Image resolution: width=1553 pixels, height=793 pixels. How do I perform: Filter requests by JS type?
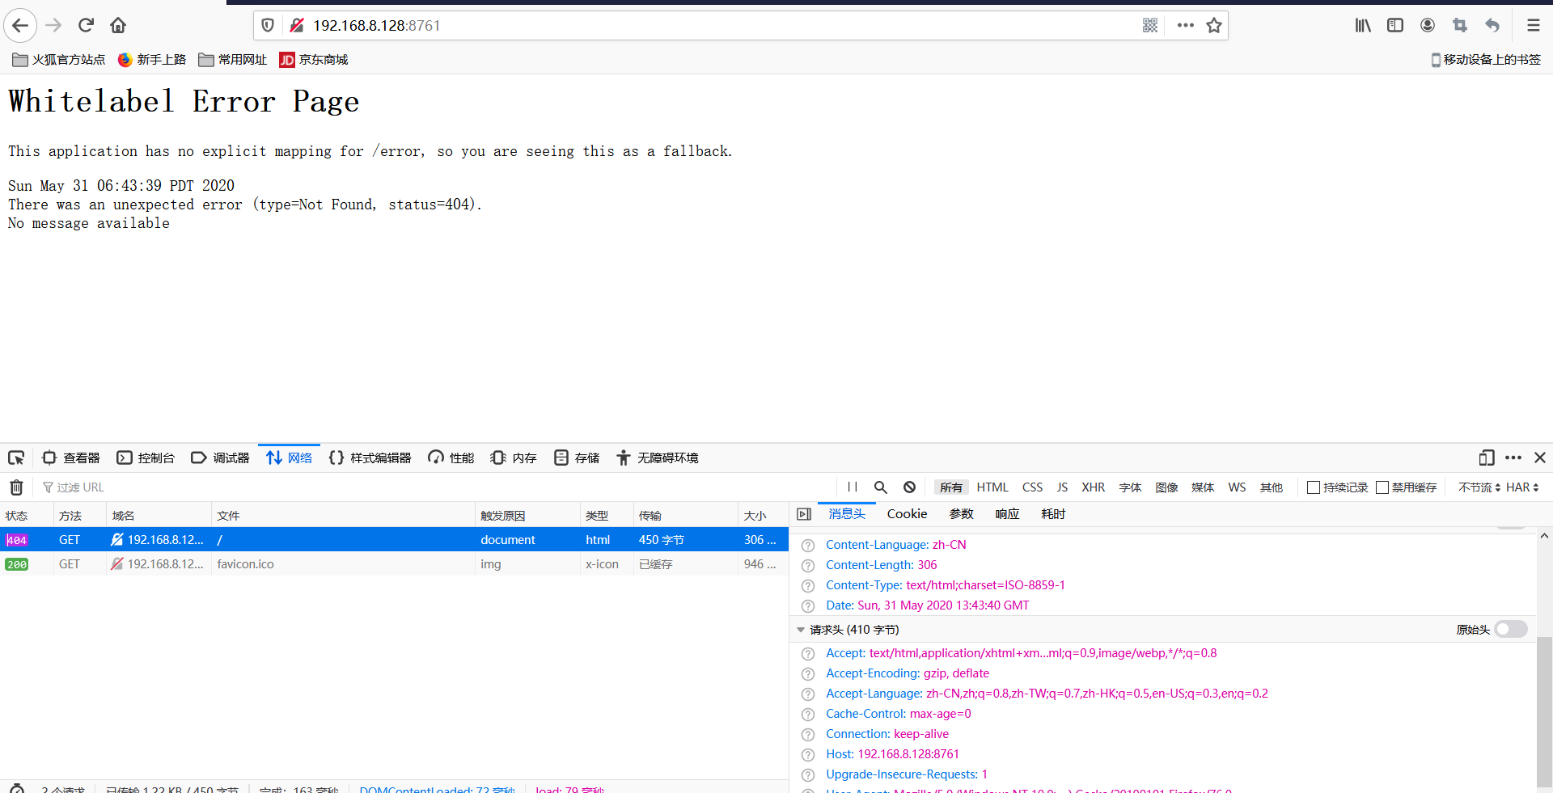coord(1062,487)
